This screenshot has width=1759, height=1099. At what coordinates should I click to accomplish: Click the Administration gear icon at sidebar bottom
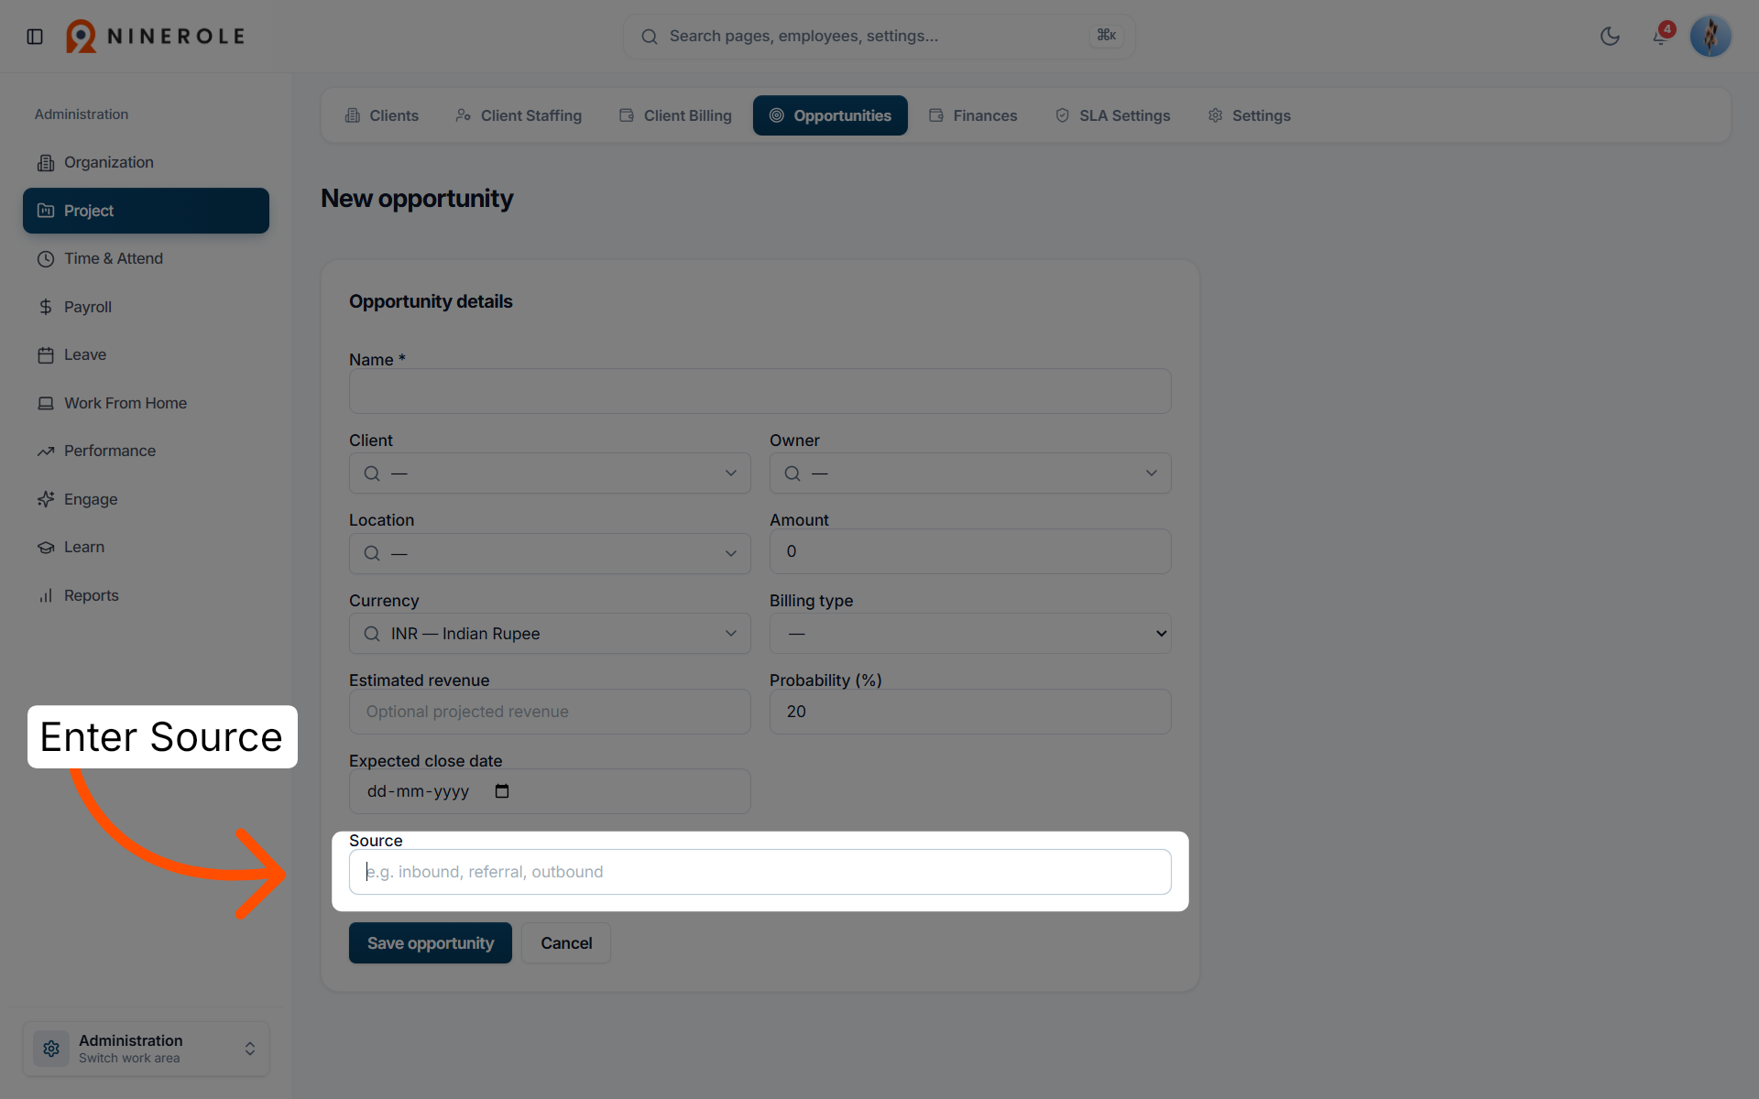tap(51, 1049)
